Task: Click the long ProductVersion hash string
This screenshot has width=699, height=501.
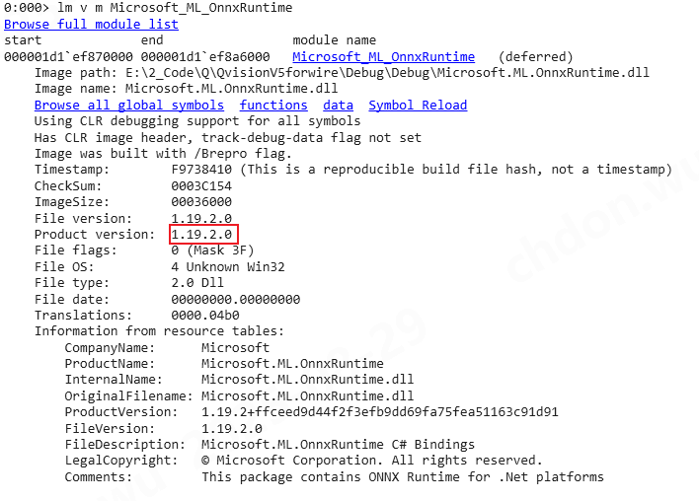Action: pyautogui.click(x=380, y=412)
